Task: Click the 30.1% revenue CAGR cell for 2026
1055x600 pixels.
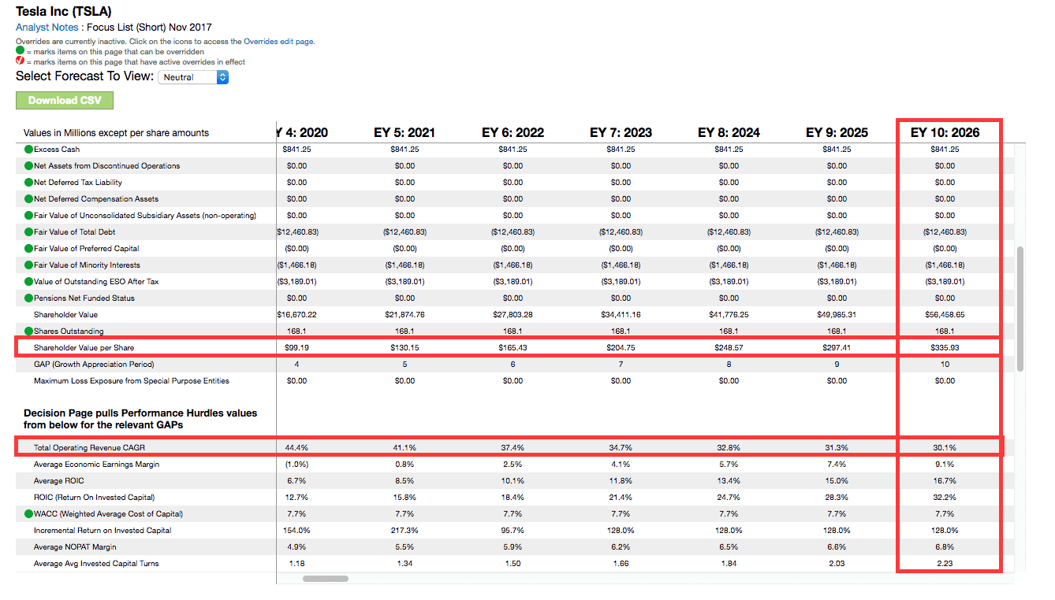Action: coord(945,448)
